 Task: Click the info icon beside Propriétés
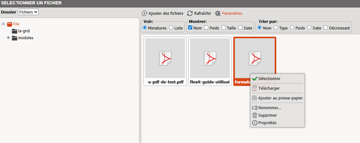[x=255, y=123]
